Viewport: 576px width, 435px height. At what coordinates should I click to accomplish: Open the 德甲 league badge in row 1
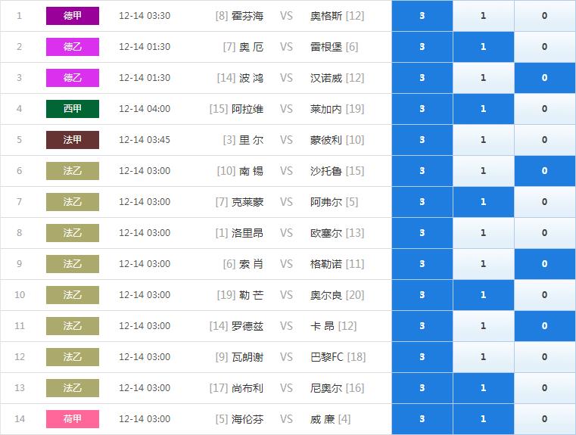73,16
